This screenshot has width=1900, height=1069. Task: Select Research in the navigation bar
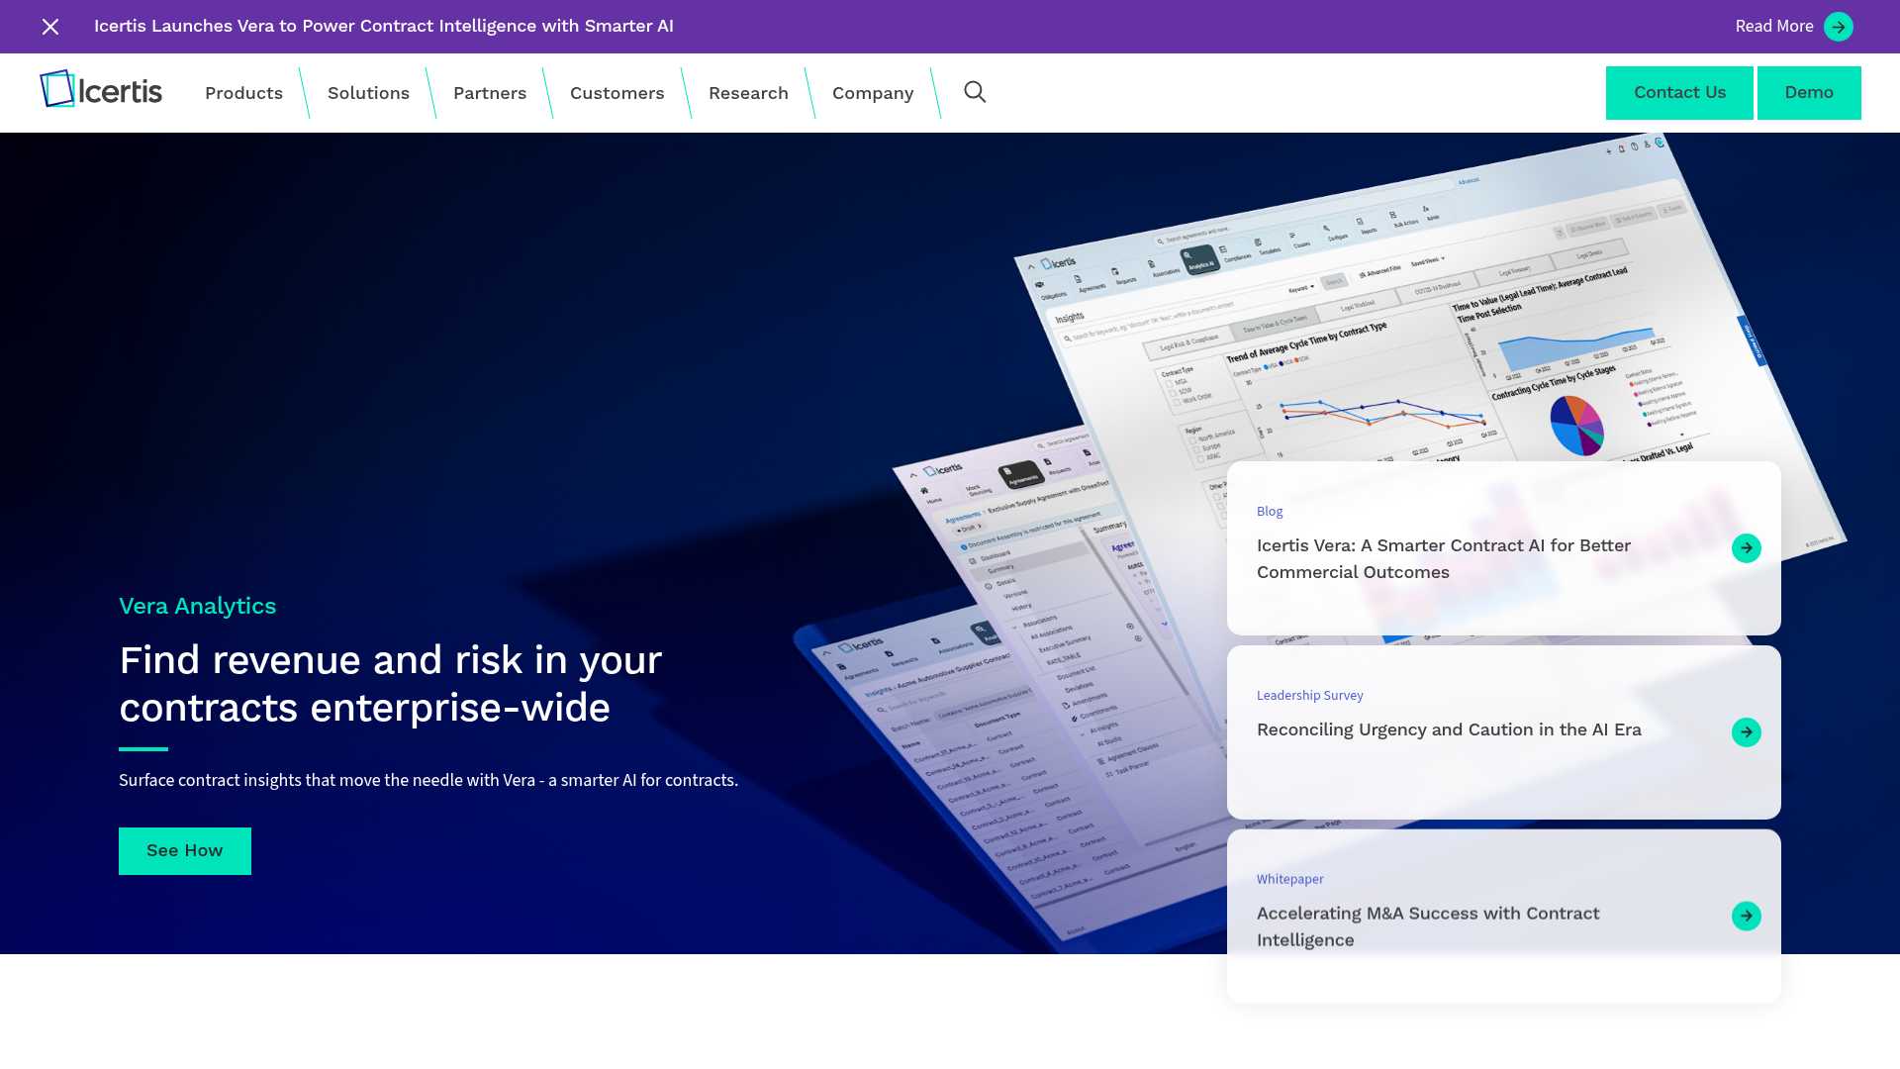click(x=748, y=93)
